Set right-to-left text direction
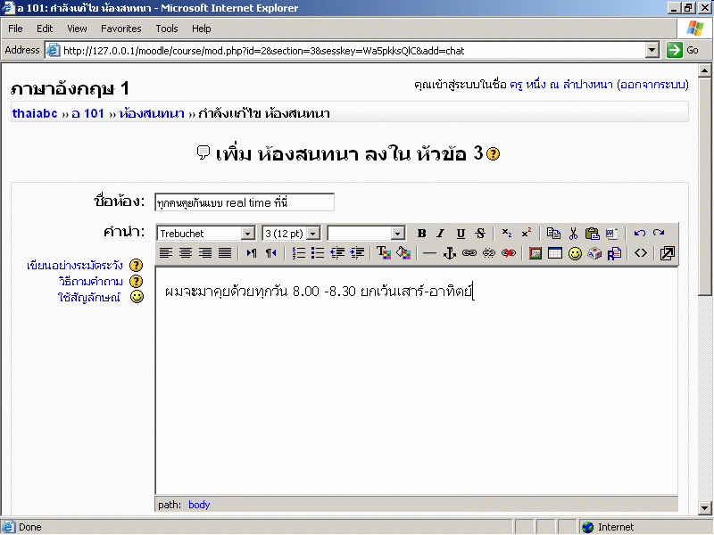The width and height of the screenshot is (714, 535). 271,253
